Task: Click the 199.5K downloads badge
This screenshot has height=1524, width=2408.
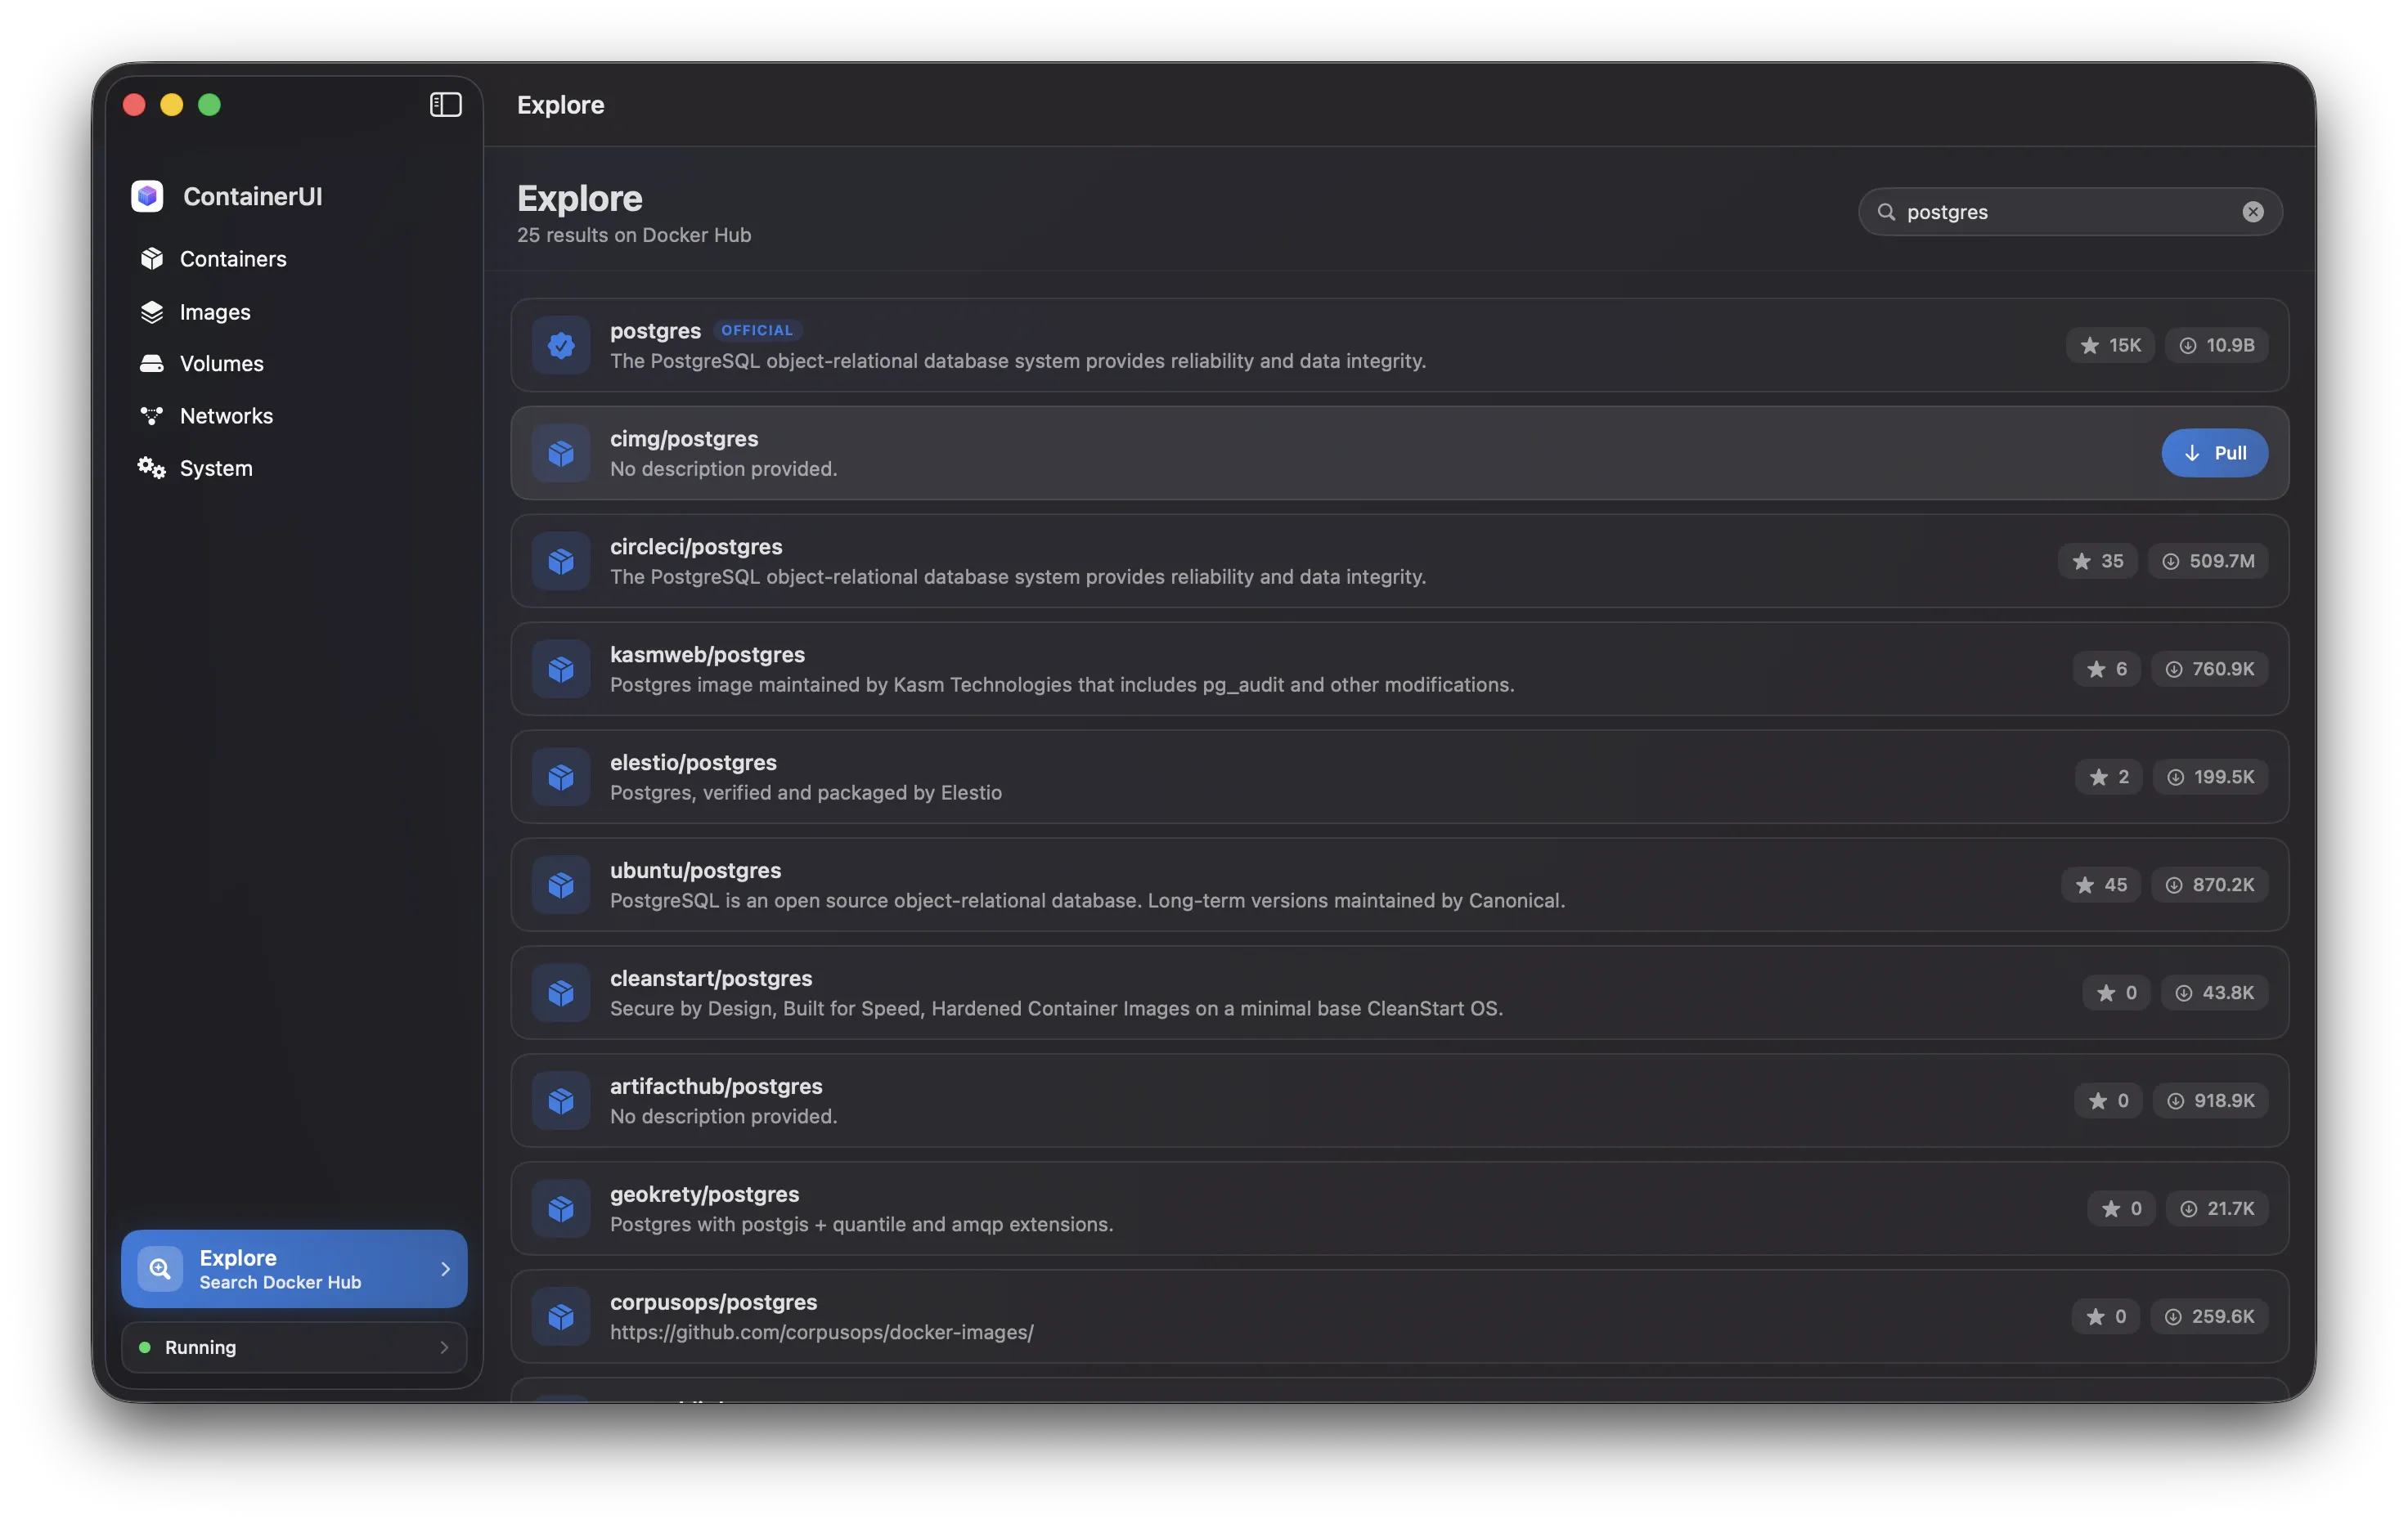Action: tap(2210, 777)
